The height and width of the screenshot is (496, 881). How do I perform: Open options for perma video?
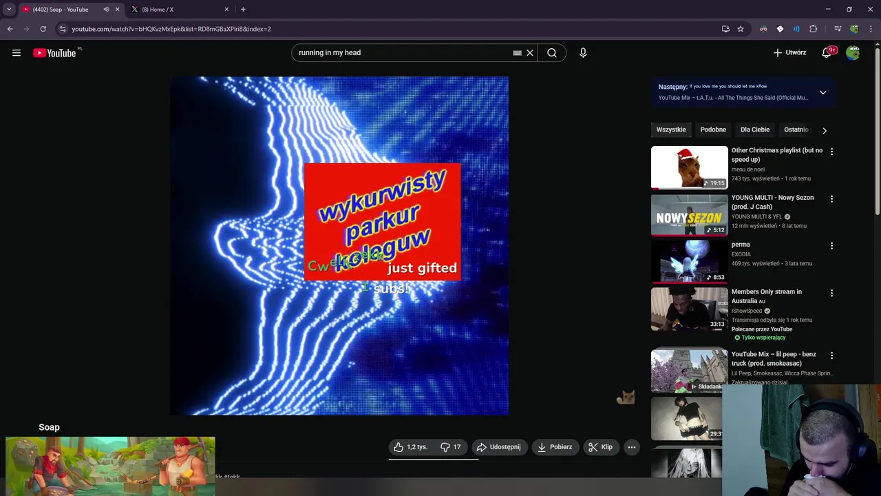tap(831, 246)
